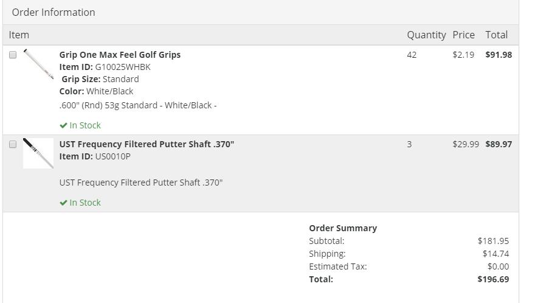Click the Total column header
The height and width of the screenshot is (303, 538).
tap(496, 35)
